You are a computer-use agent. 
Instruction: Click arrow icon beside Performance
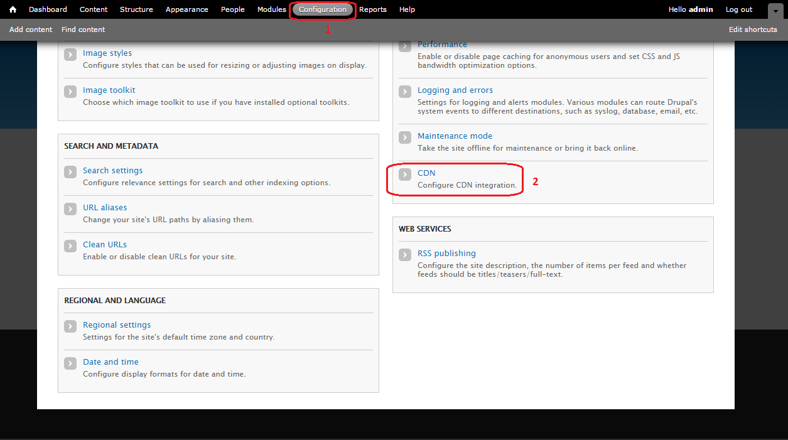pos(405,46)
